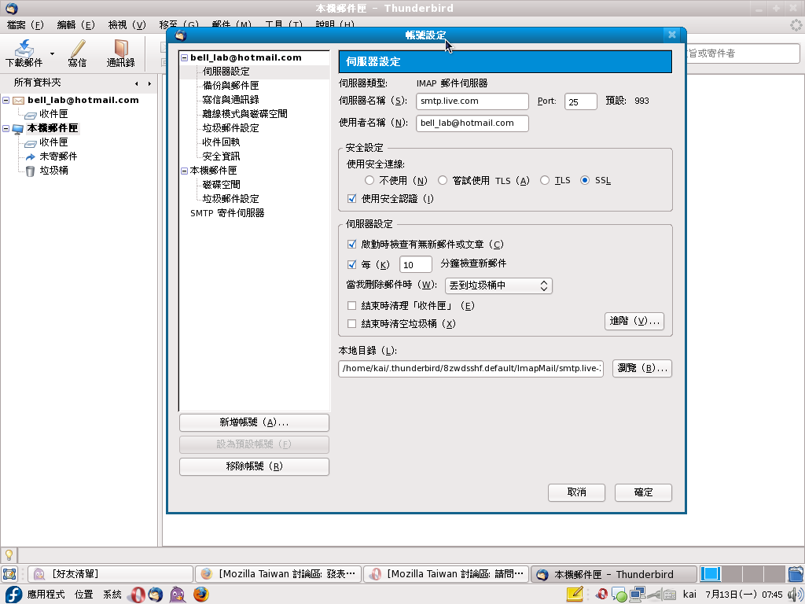The width and height of the screenshot is (805, 604).
Task: Launch Firefox from the bottom panel launcher
Action: coord(200,595)
